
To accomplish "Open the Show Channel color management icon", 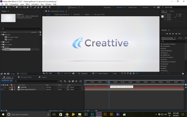I will coord(79,74).
